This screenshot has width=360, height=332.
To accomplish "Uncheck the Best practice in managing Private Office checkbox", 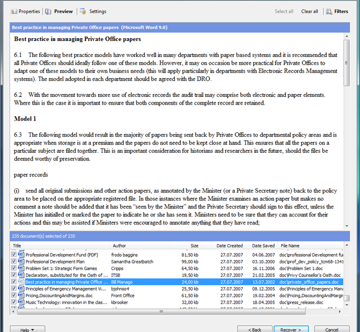I will (14, 282).
